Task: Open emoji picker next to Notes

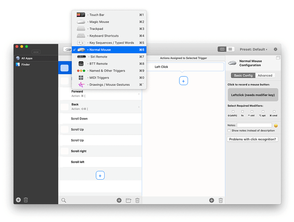Action: click(x=276, y=125)
